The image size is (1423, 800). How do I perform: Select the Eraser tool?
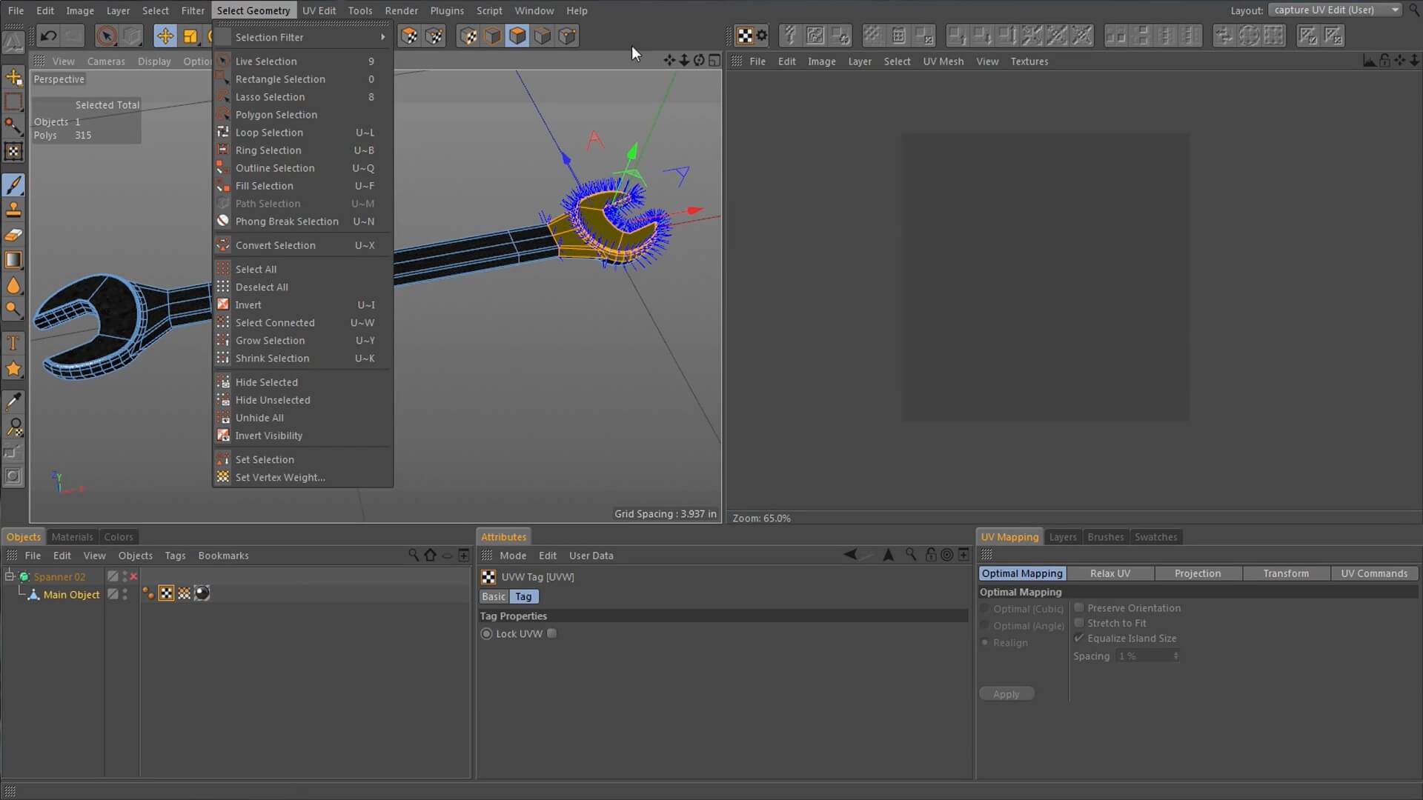13,234
